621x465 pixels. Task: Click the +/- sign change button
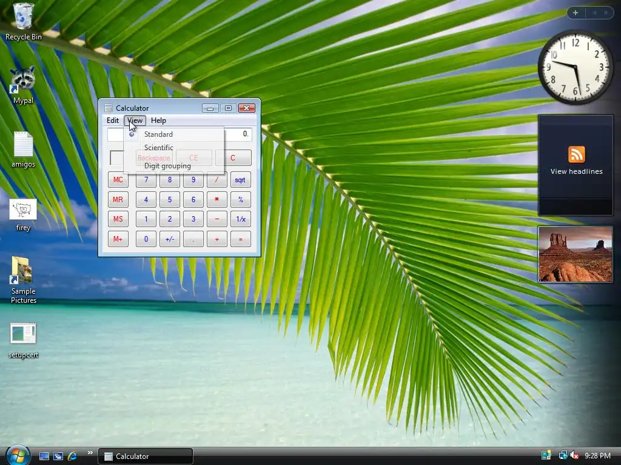170,239
